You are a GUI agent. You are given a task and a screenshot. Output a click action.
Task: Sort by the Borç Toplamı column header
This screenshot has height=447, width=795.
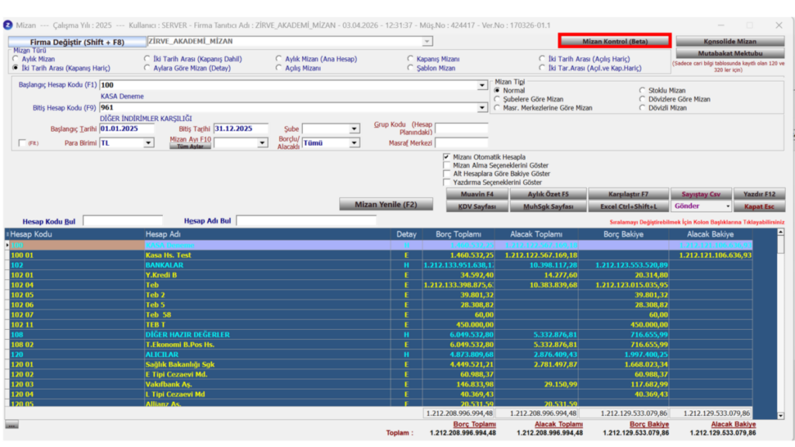click(458, 234)
